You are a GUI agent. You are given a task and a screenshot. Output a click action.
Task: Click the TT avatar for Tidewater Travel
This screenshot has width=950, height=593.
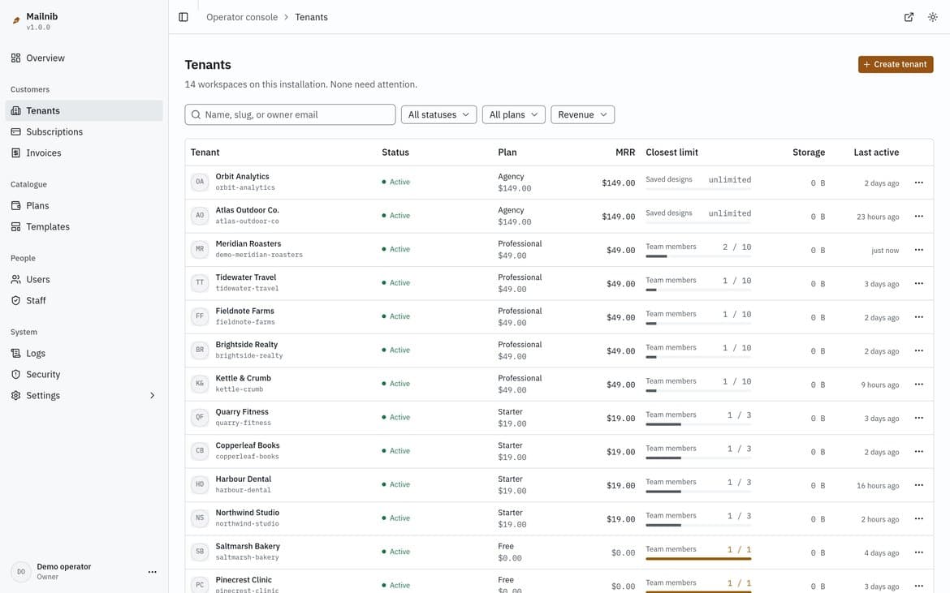point(200,282)
